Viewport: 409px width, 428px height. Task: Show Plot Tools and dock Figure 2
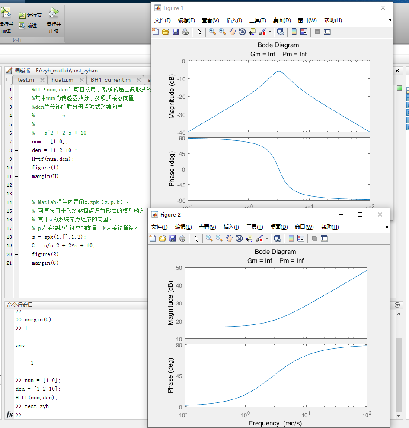(324, 239)
